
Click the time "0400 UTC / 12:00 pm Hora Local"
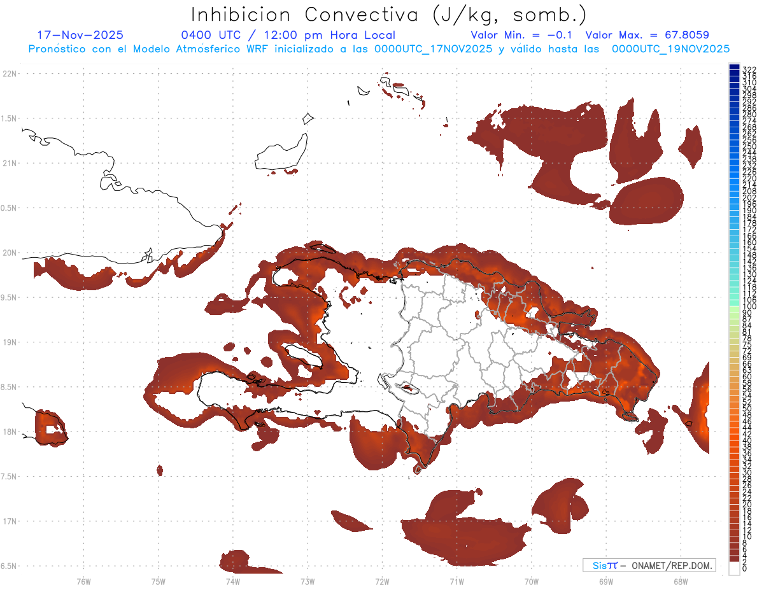tap(288, 36)
